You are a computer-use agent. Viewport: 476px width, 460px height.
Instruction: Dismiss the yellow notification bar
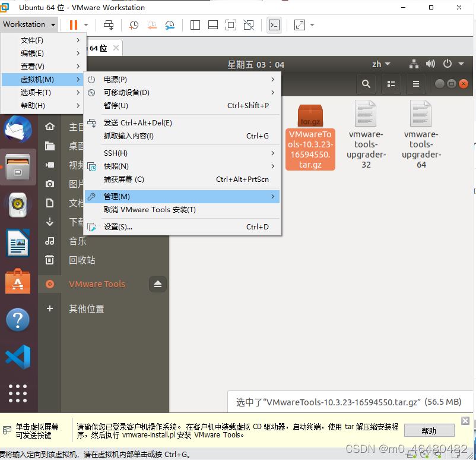pos(465,420)
